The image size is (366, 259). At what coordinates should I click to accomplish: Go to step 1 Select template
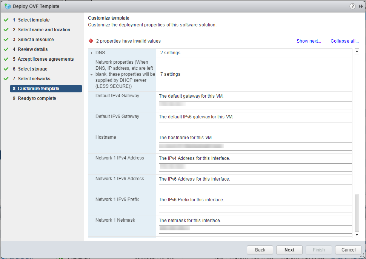[x=34, y=20]
